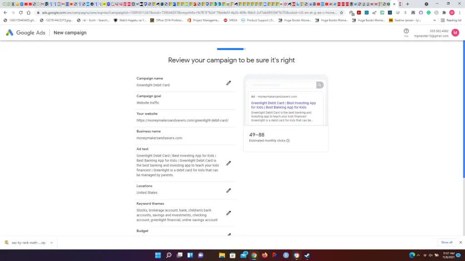This screenshot has height=261, width=465.
Task: Bookmark this page with the star
Action: pos(341,13)
